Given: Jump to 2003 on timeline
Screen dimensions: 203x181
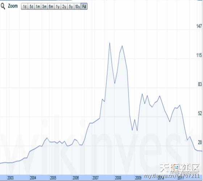Looking at the screenshot, I should click(x=11, y=178).
